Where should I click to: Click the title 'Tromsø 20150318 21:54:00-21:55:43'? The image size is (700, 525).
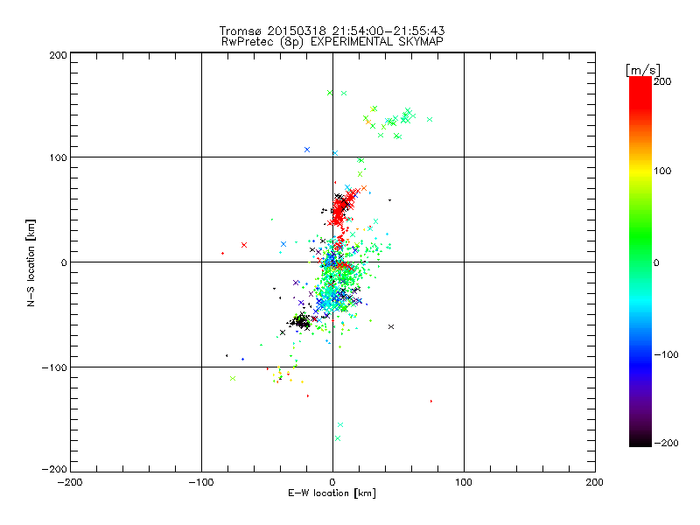pos(332,31)
